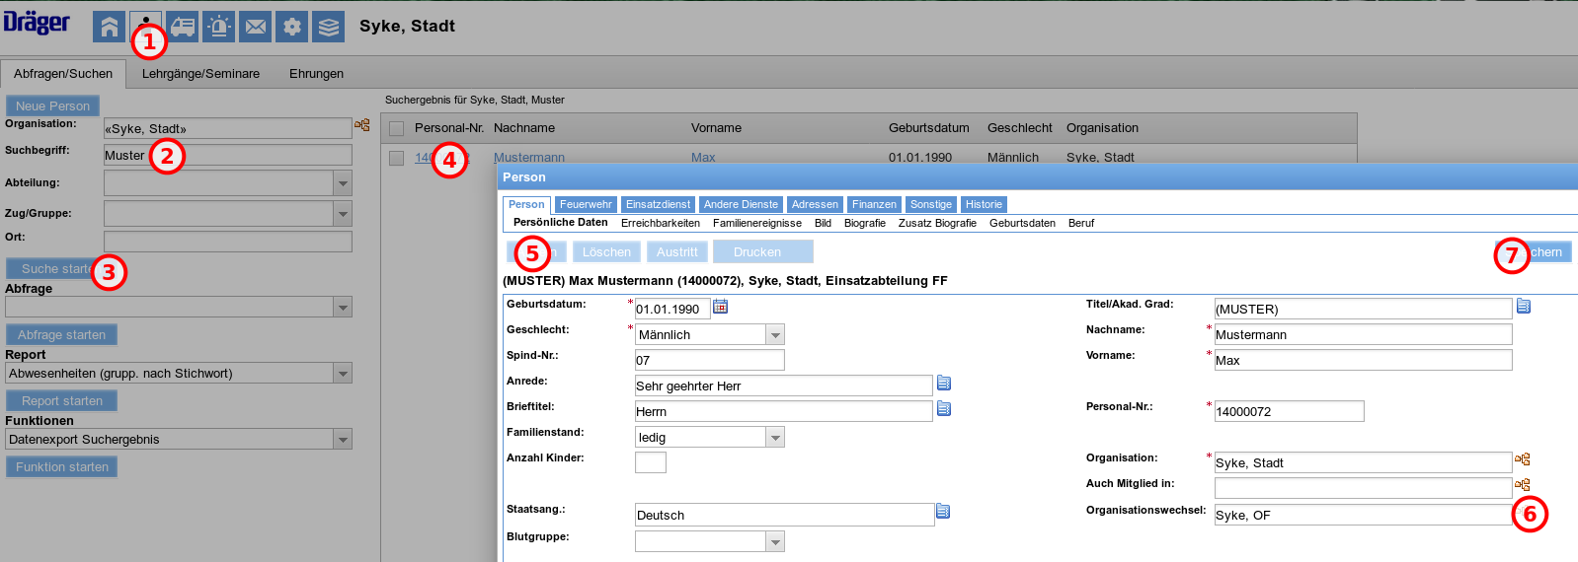Click the Report starten button
The height and width of the screenshot is (562, 1578).
(62, 400)
